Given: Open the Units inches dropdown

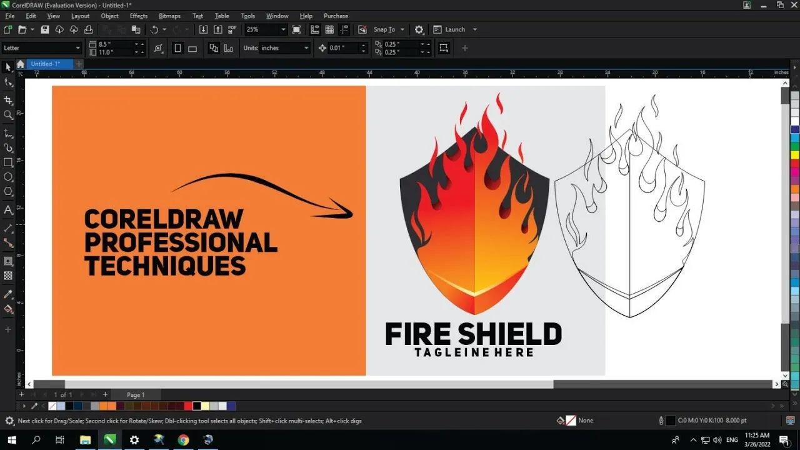Looking at the screenshot, I should [306, 48].
